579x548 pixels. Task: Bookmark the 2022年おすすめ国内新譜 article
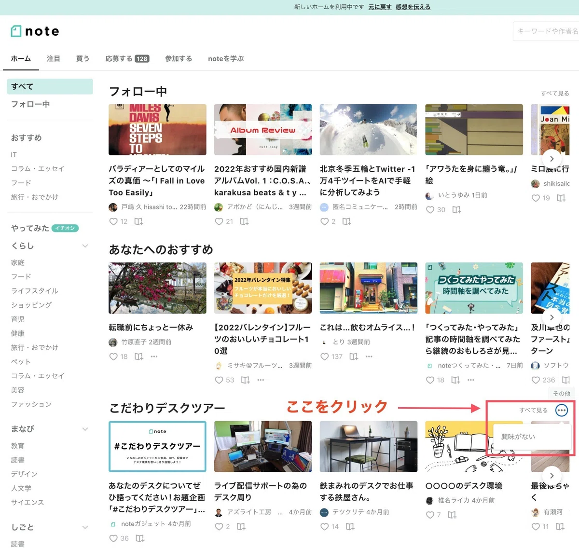244,221
